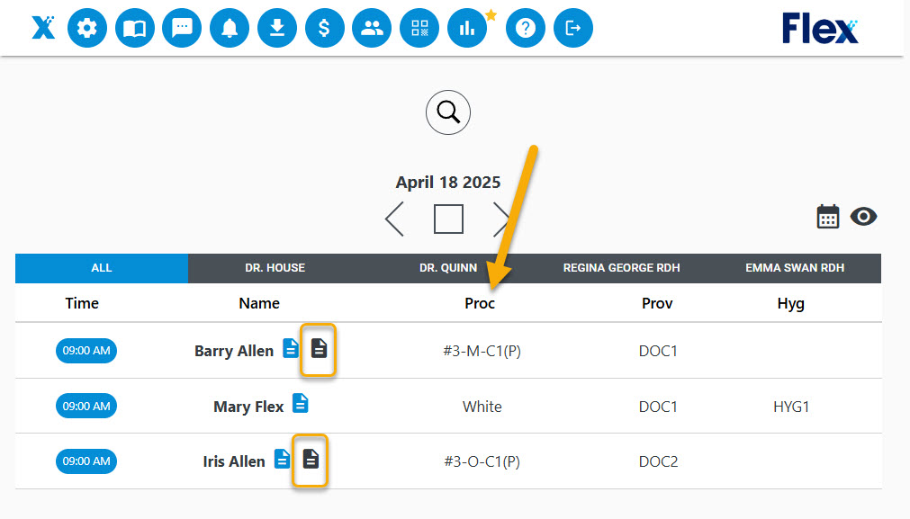This screenshot has width=910, height=519.
Task: Click the Flex X logo icon
Action: click(43, 27)
